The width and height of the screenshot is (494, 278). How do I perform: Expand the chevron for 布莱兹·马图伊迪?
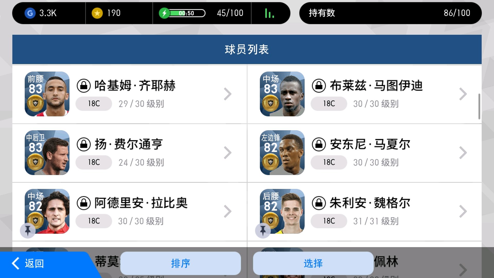[463, 94]
